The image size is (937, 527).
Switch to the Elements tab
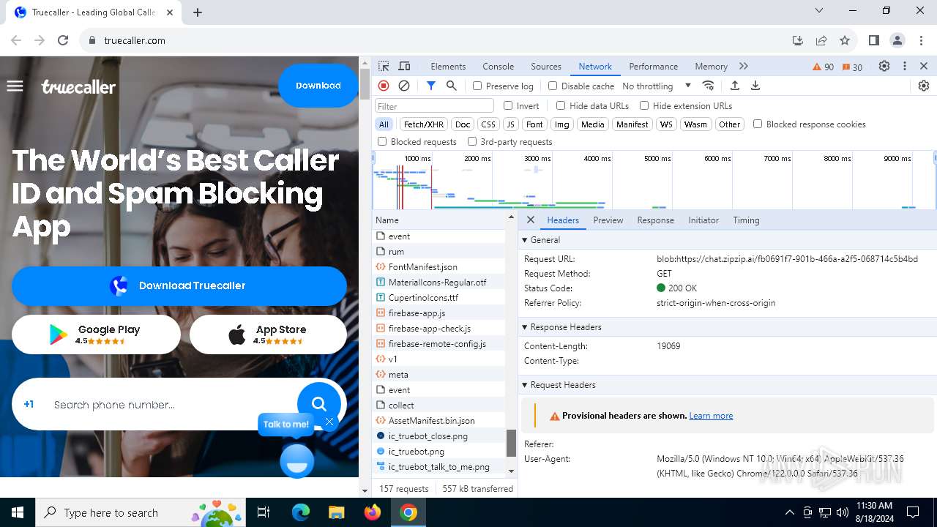tap(448, 67)
